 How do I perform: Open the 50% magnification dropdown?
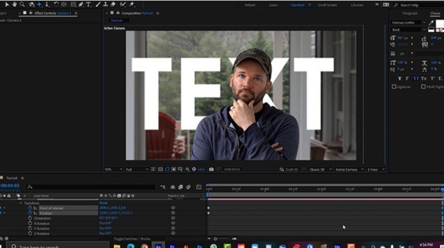pyautogui.click(x=113, y=169)
